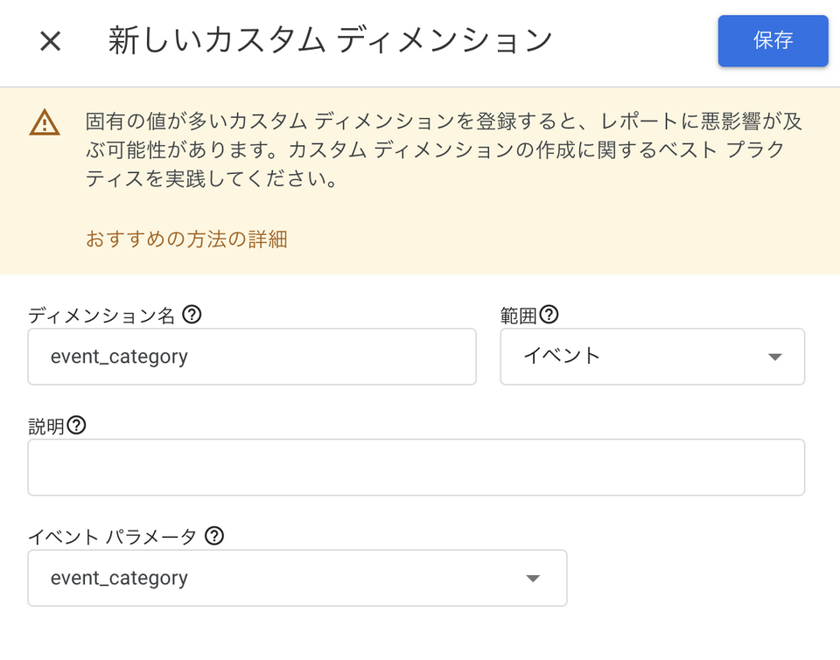Click the warning triangle icon
The image size is (840, 660).
[x=45, y=122]
